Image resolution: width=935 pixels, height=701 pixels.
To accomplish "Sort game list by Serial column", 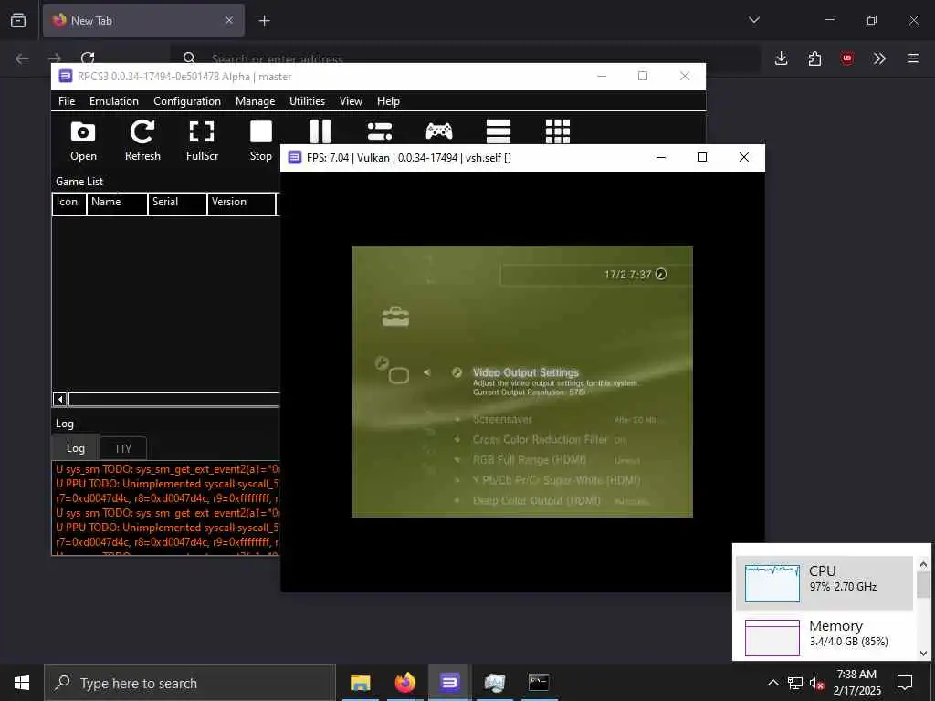I will [x=177, y=203].
